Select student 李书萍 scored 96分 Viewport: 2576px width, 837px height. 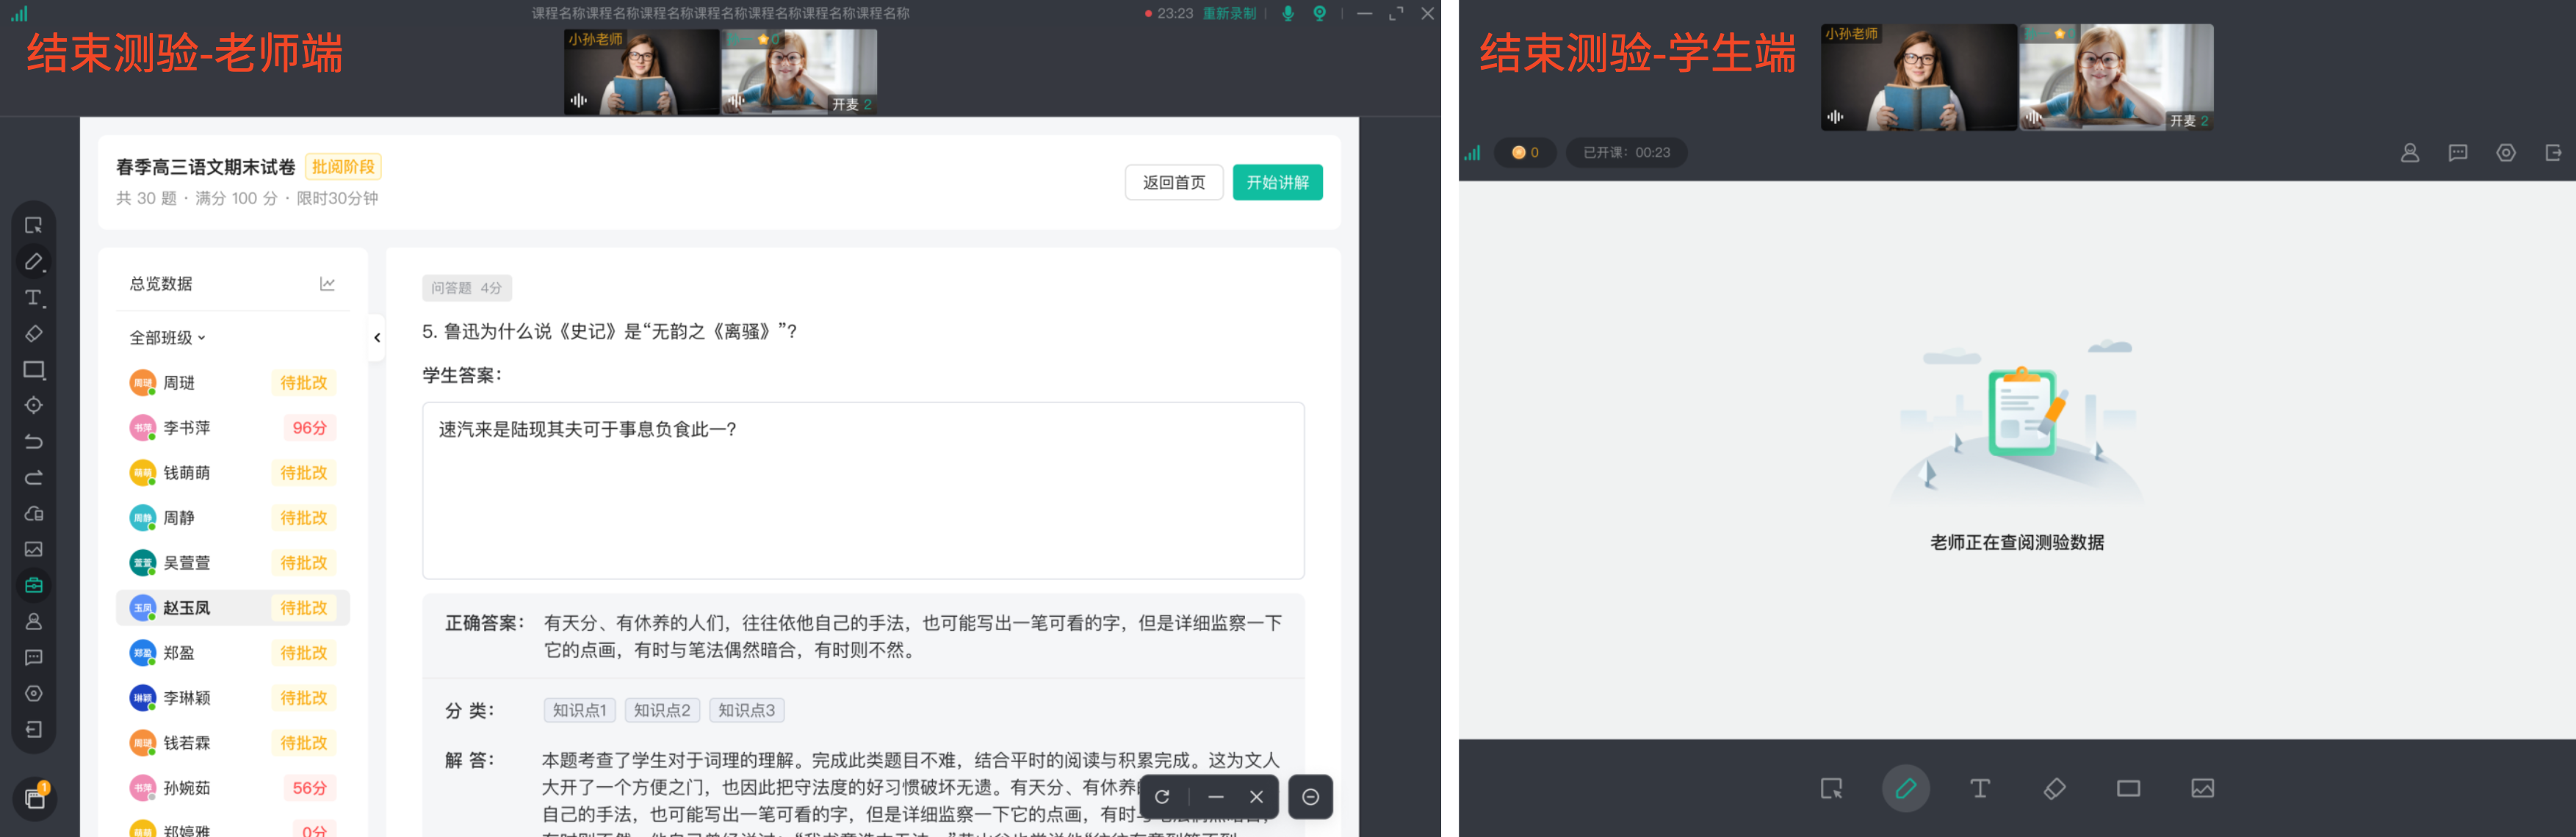pyautogui.click(x=233, y=428)
